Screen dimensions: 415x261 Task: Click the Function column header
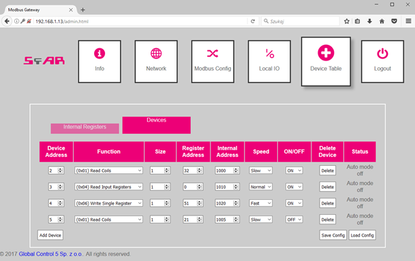[108, 152]
